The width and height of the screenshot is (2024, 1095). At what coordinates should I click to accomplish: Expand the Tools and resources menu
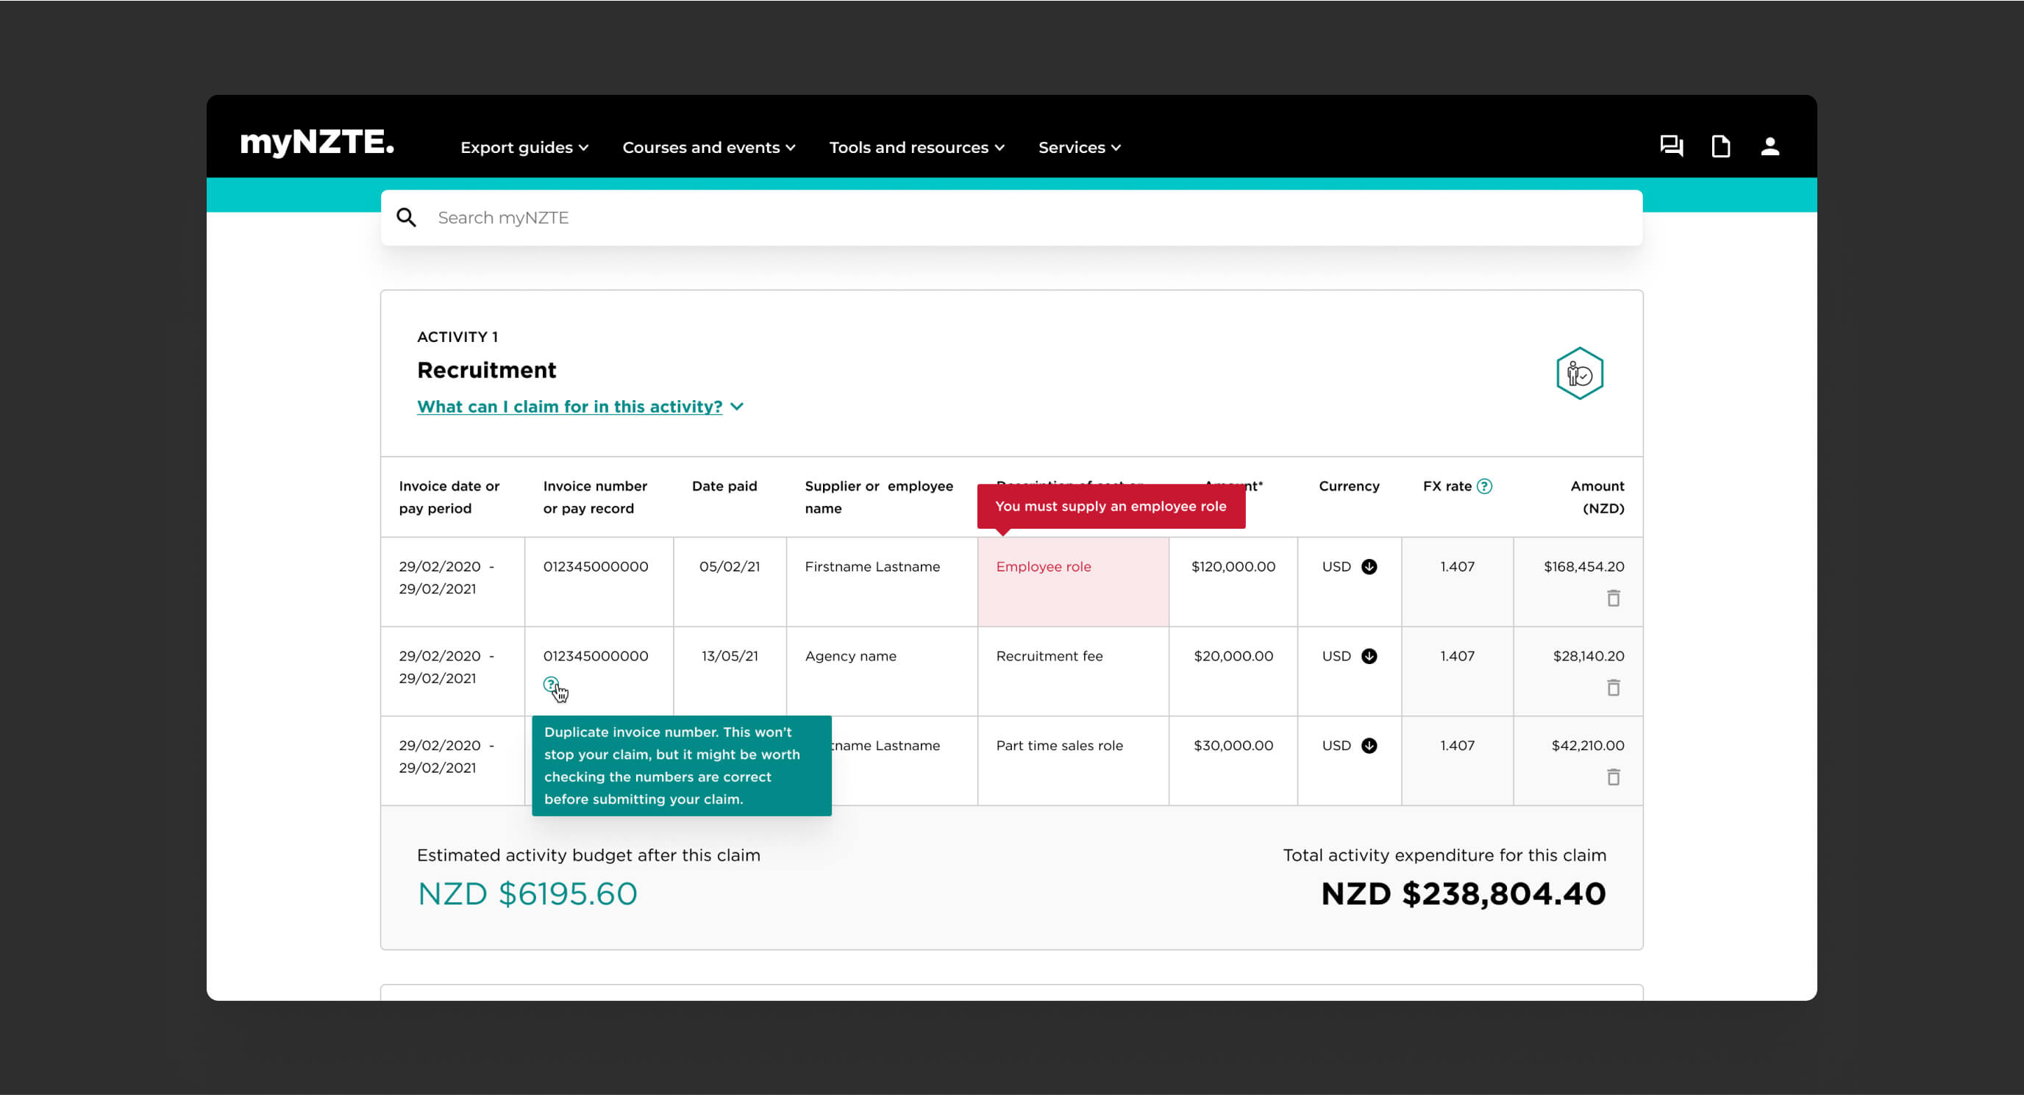[x=917, y=148]
